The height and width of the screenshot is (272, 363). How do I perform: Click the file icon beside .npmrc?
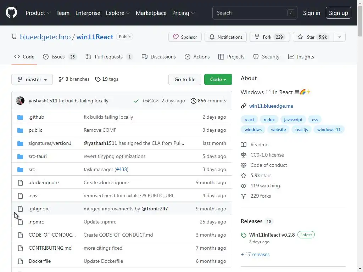pyautogui.click(x=20, y=222)
